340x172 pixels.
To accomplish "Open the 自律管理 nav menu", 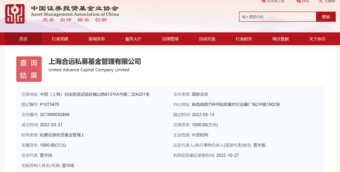I will pos(170,39).
